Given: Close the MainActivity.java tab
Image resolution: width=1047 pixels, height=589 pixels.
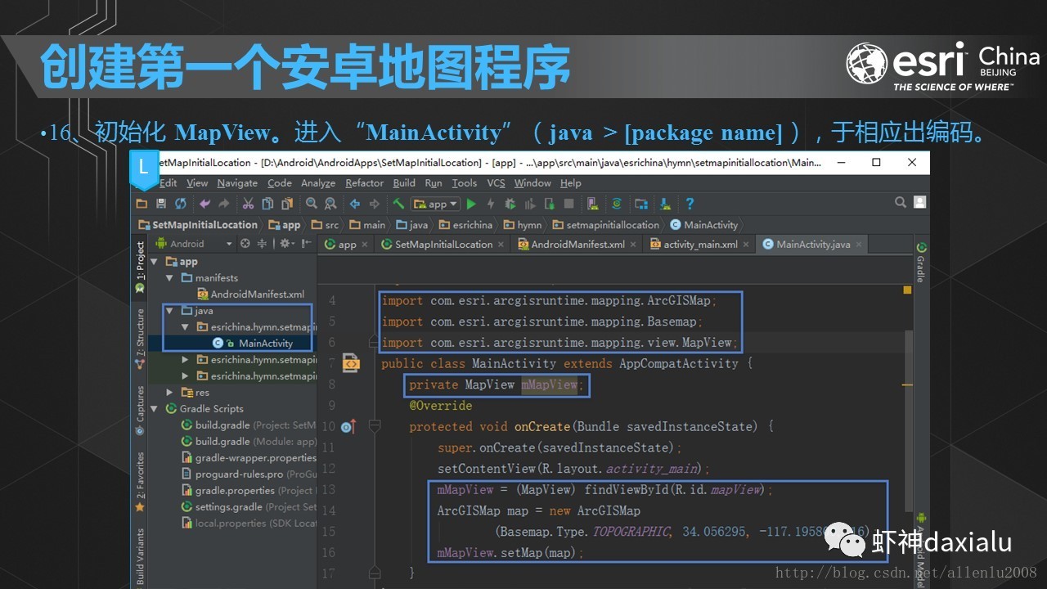Looking at the screenshot, I should pos(857,245).
